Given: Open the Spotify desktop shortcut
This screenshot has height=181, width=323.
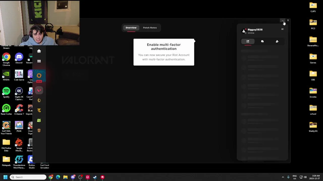Looking at the screenshot, I should click(6, 92).
